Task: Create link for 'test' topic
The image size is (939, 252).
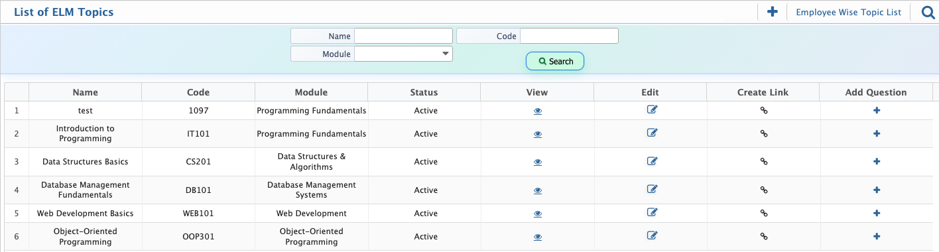Action: pyautogui.click(x=763, y=111)
